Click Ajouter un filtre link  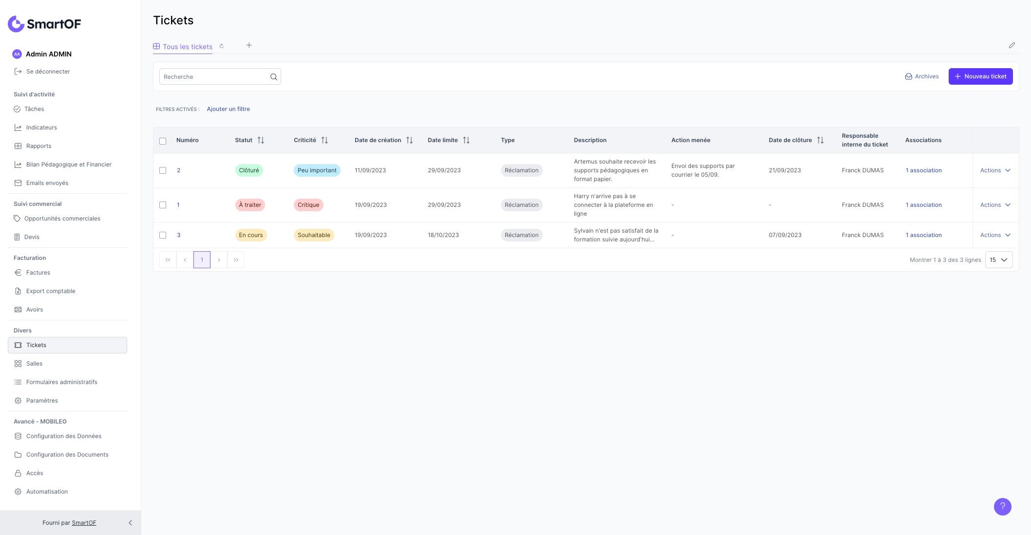[x=228, y=109]
